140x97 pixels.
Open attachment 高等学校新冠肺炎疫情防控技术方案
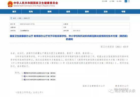[41, 73]
